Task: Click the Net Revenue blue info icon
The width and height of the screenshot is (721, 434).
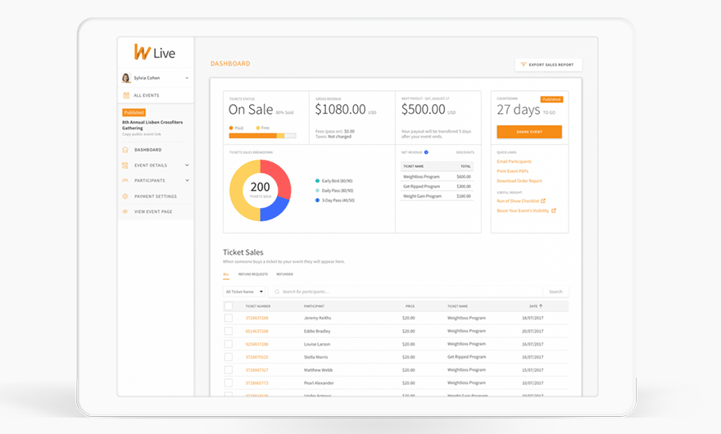Action: [426, 152]
